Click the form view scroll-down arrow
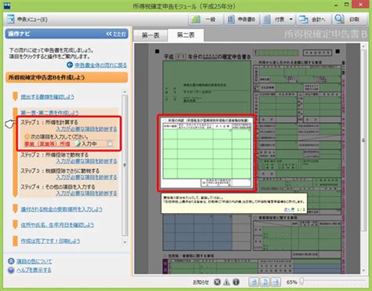This screenshot has width=372, height=291. [363, 271]
